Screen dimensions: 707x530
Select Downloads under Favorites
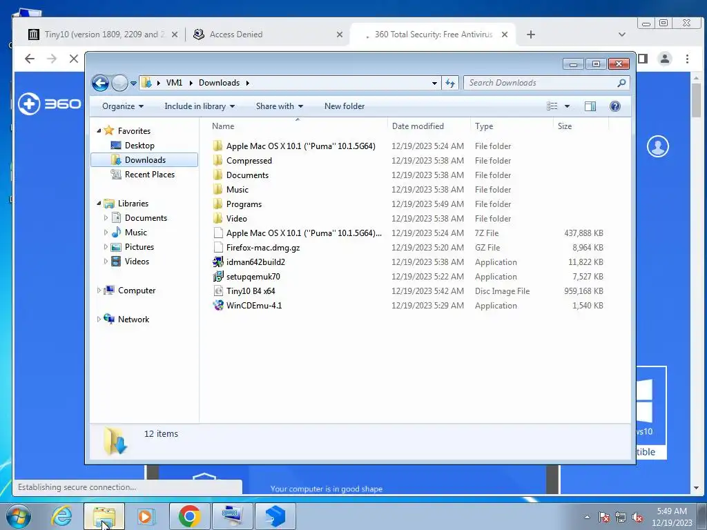(144, 160)
